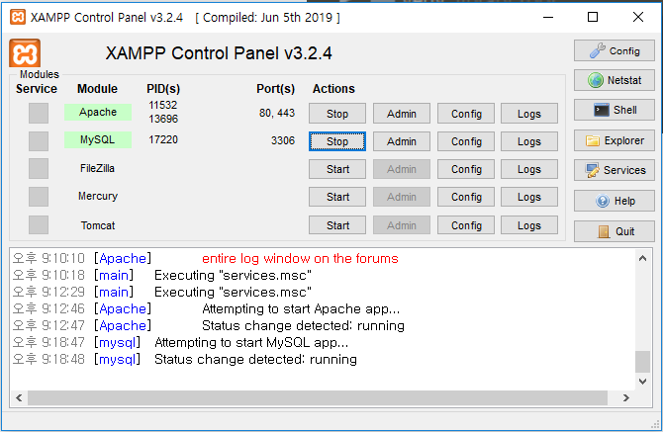Start the FileZilla module
Viewport: 663px width, 432px height.
pos(337,169)
